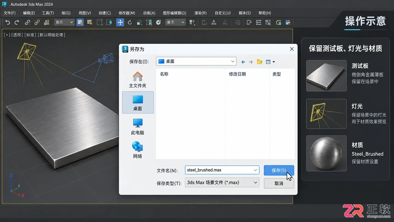Activate the Unlink Selection tool

click(37, 22)
